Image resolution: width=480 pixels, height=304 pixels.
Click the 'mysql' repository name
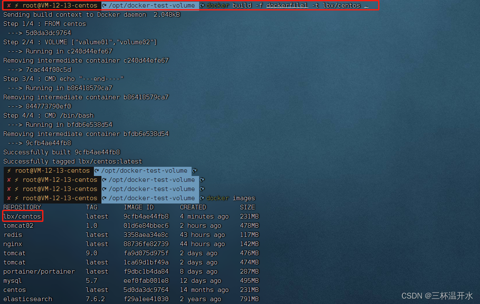point(13,281)
